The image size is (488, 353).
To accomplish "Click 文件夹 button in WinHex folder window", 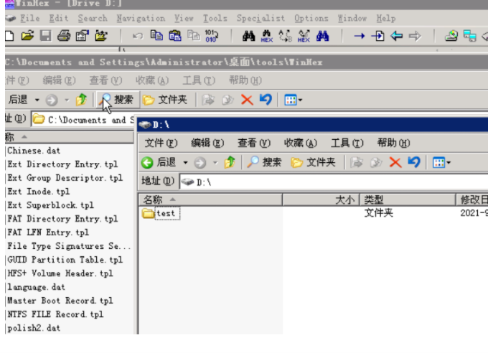I will pos(165,100).
